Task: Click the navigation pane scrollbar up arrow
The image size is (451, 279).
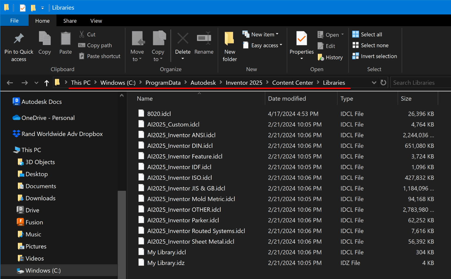Action: [x=122, y=96]
